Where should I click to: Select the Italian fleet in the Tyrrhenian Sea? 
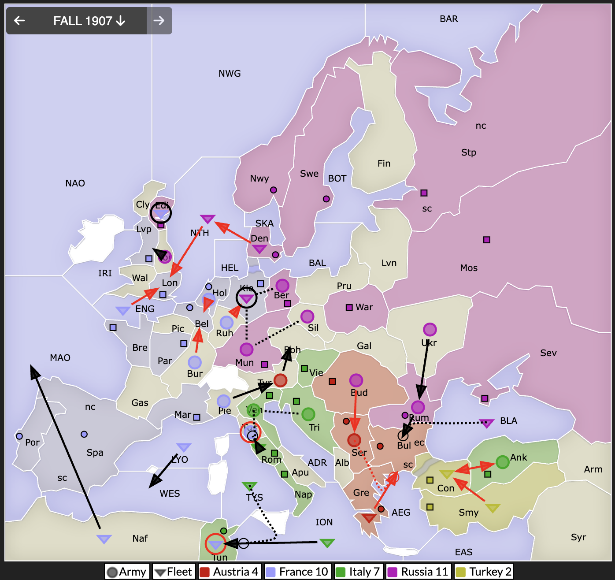250,486
